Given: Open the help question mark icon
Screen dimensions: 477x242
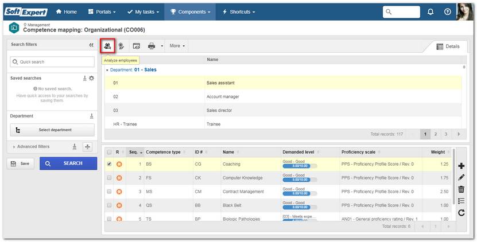Looking at the screenshot, I should pyautogui.click(x=448, y=12).
